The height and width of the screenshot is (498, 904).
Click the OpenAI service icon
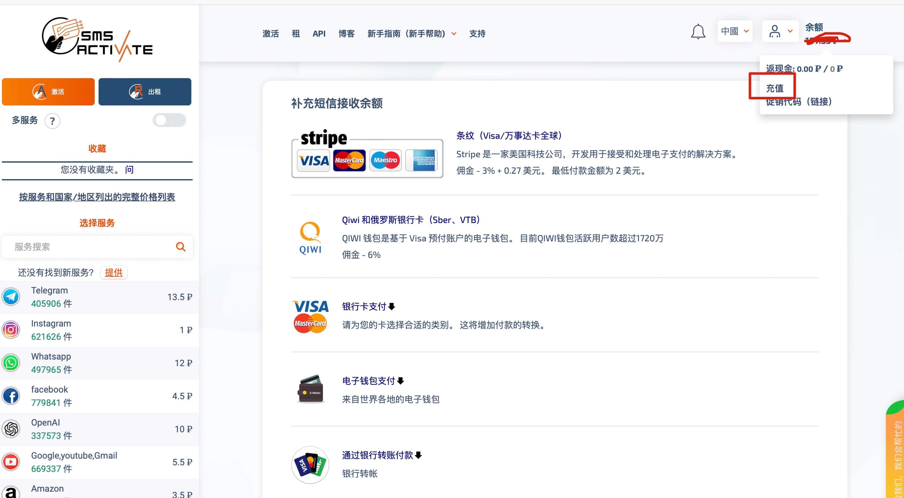11,429
